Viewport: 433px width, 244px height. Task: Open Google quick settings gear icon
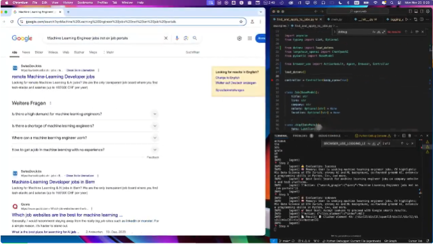point(239,38)
